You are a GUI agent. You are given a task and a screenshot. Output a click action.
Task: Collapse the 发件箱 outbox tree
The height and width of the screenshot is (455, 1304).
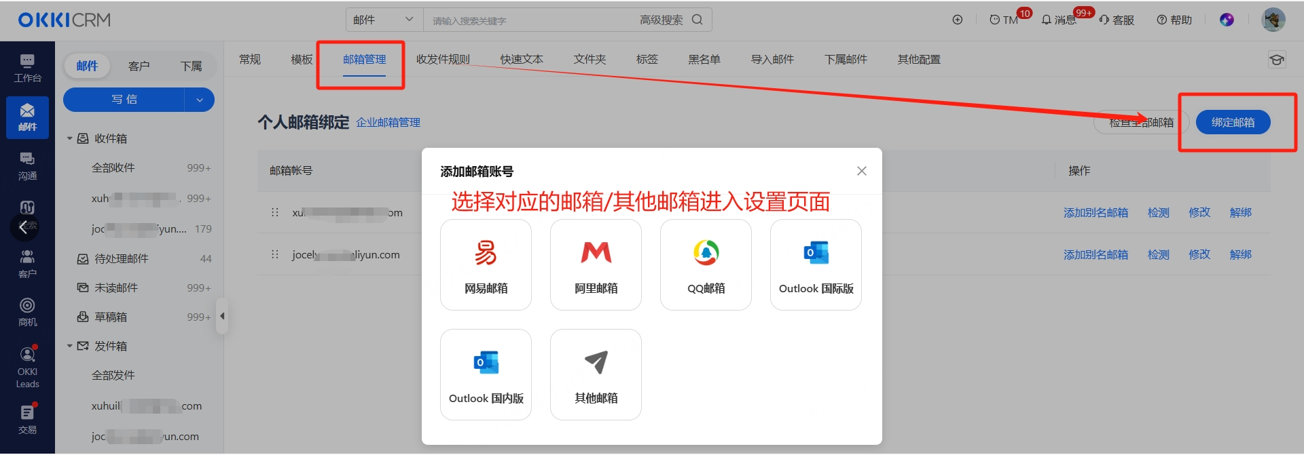click(69, 346)
